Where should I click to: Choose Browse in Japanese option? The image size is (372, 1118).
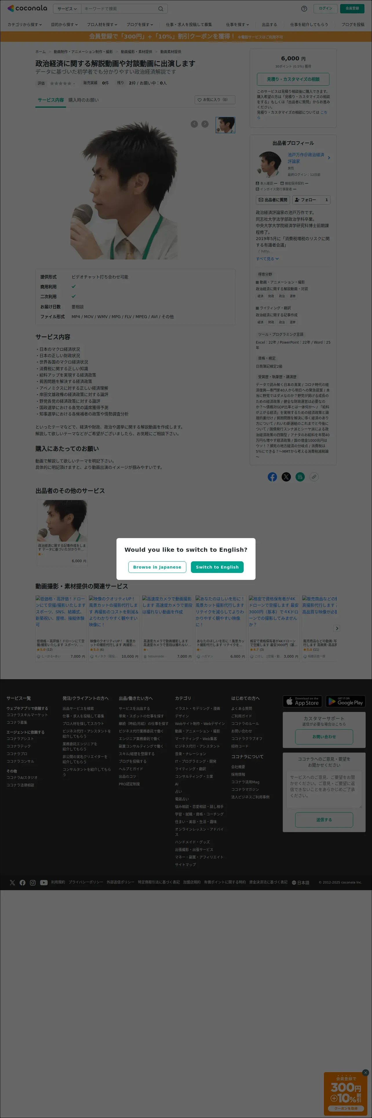coord(157,567)
